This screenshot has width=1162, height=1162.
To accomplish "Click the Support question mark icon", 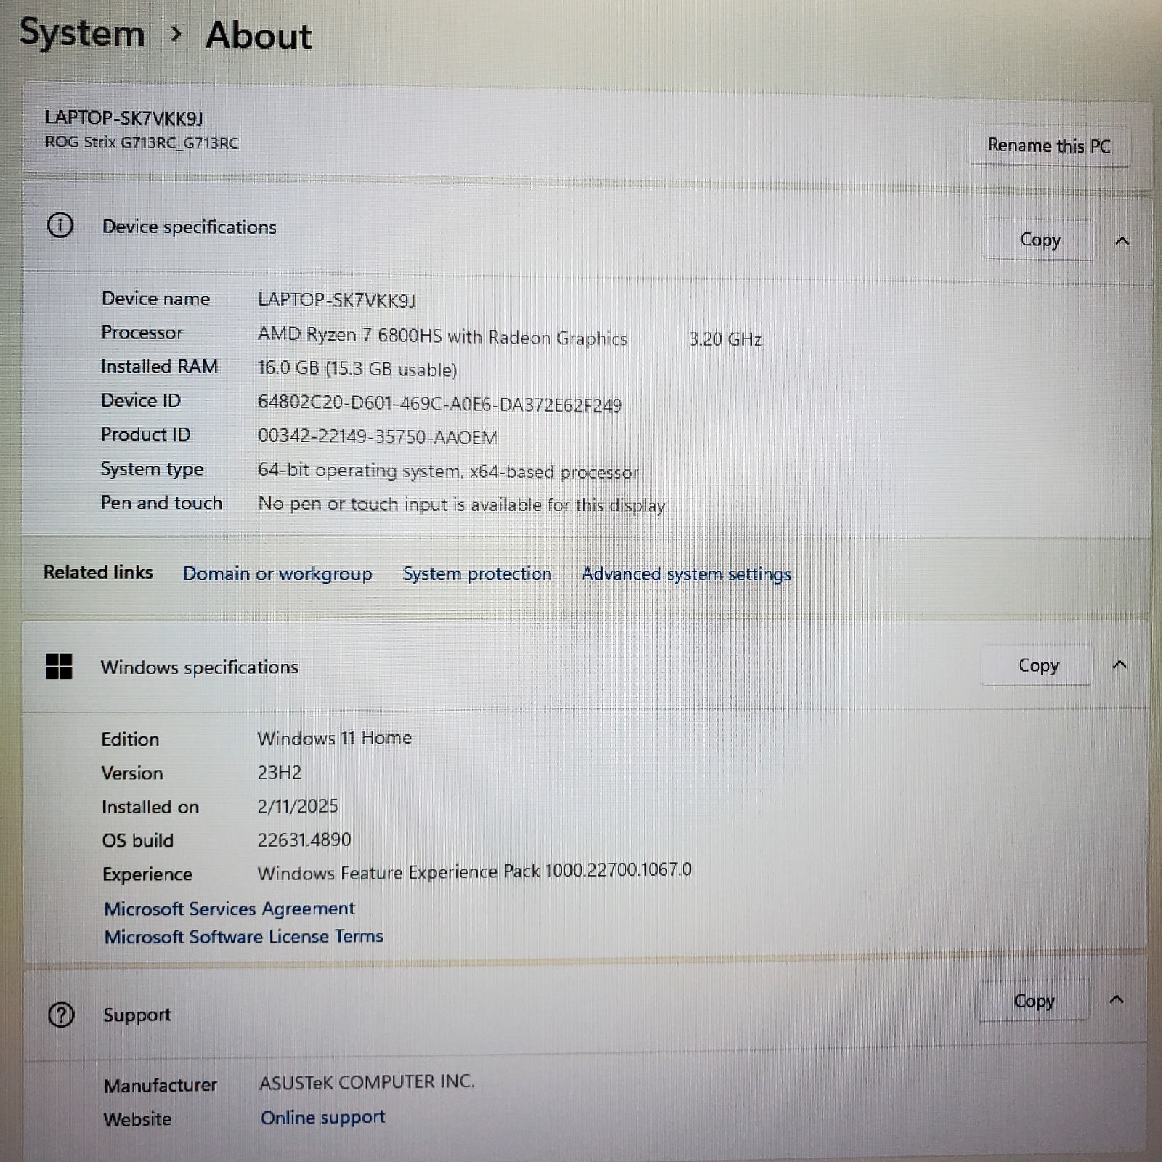I will [x=61, y=1015].
